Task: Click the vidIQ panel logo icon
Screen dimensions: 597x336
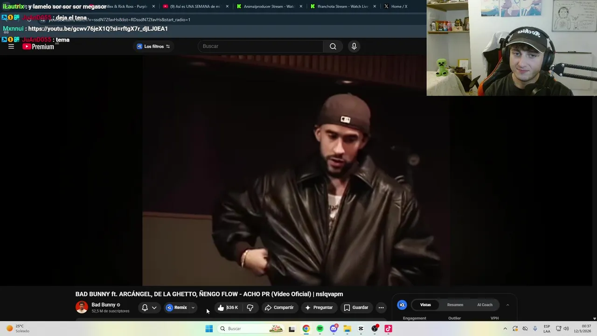Action: [402, 305]
